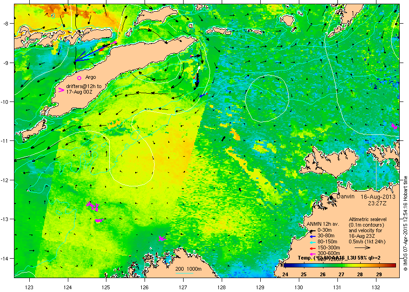409x292 pixels.
Task: Click the black dot marking Darwin
Action: click(331, 197)
